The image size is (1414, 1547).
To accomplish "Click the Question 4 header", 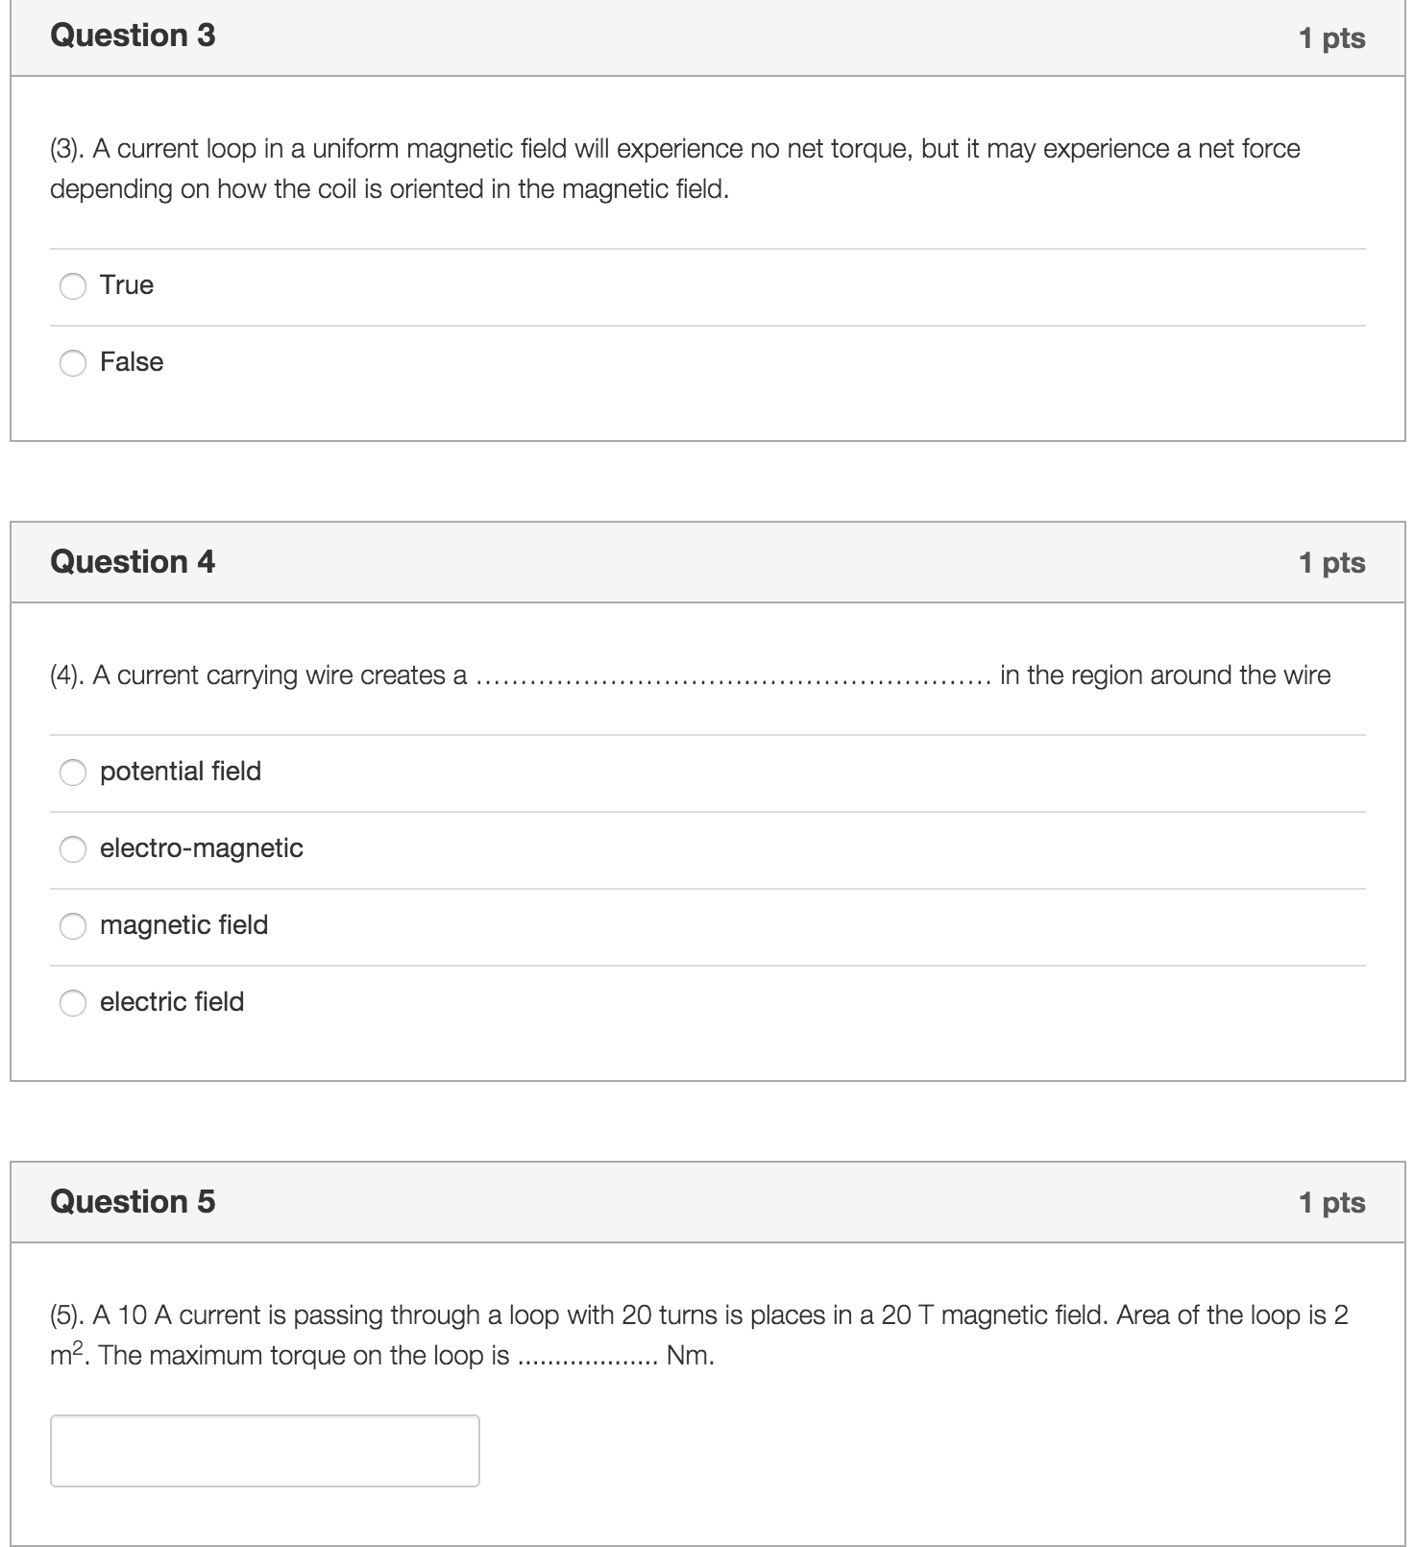I will [x=134, y=561].
